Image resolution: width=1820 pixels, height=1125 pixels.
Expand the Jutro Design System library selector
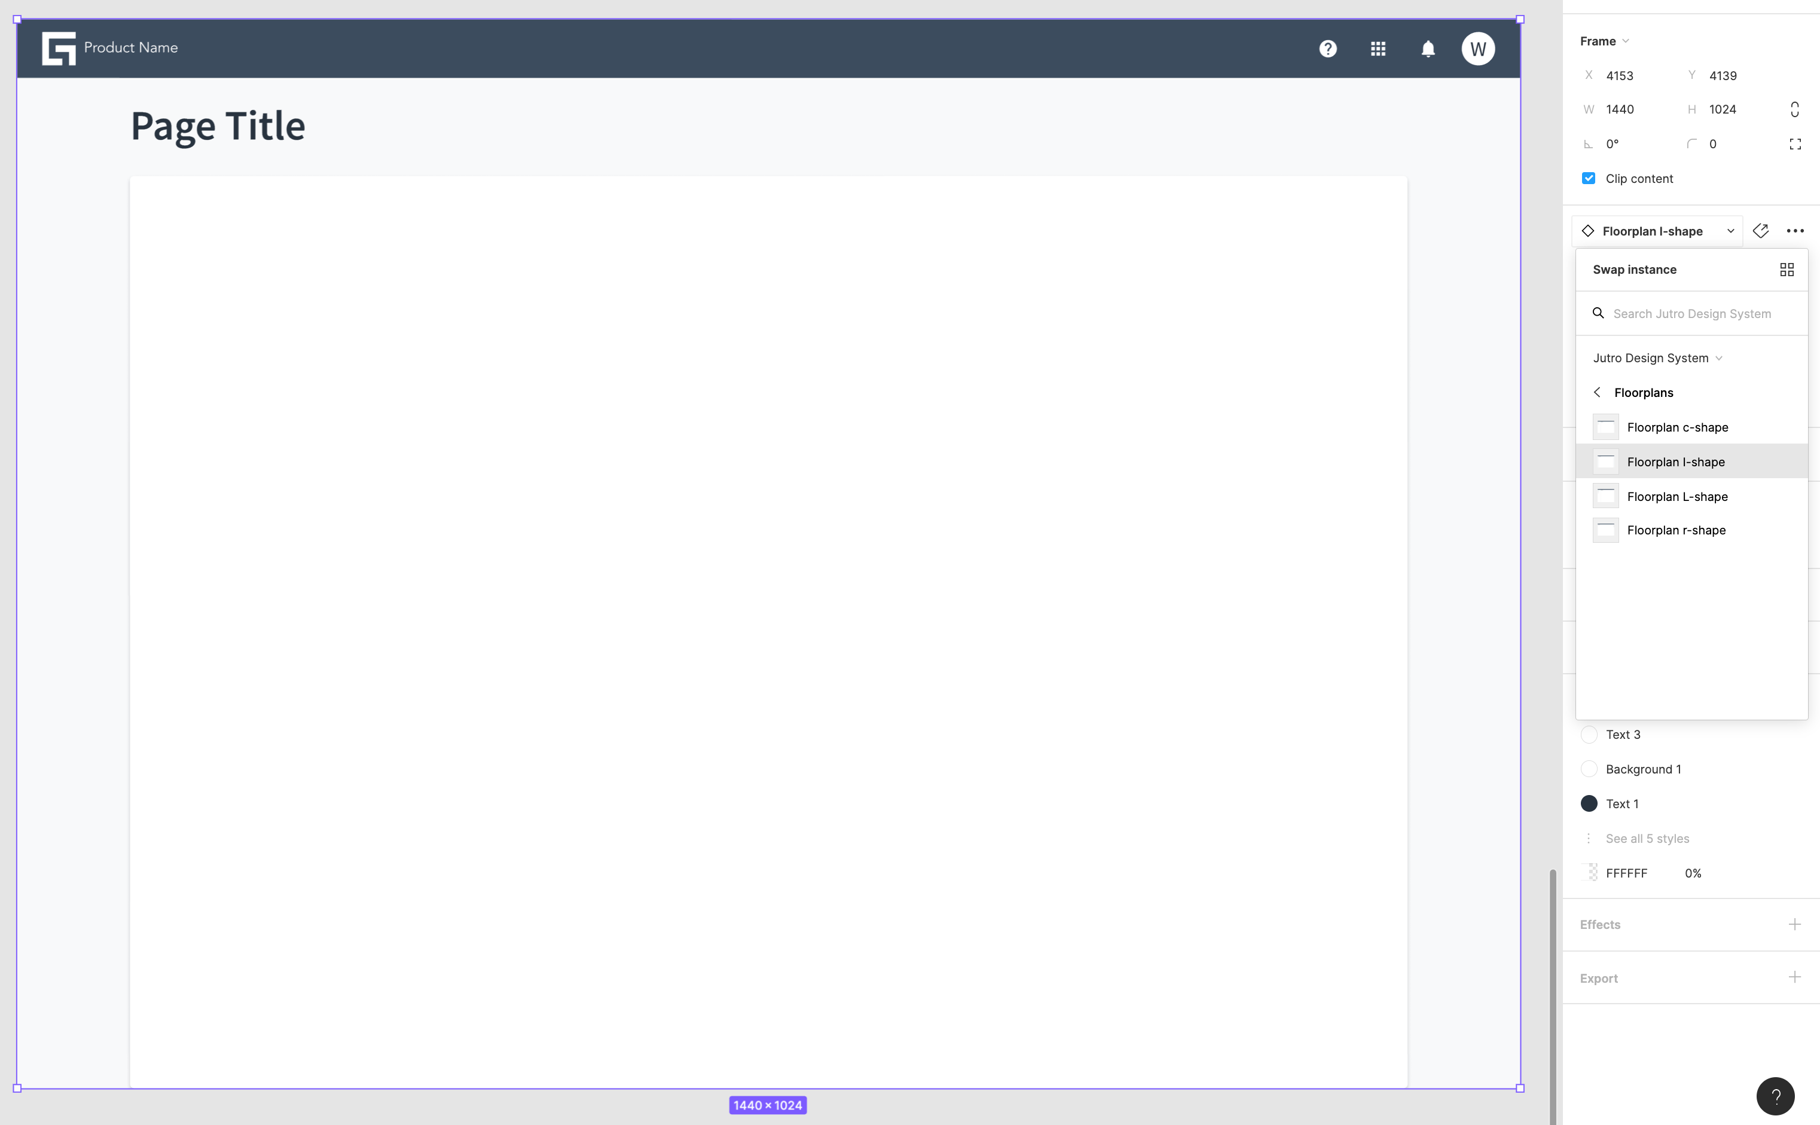pyautogui.click(x=1657, y=357)
